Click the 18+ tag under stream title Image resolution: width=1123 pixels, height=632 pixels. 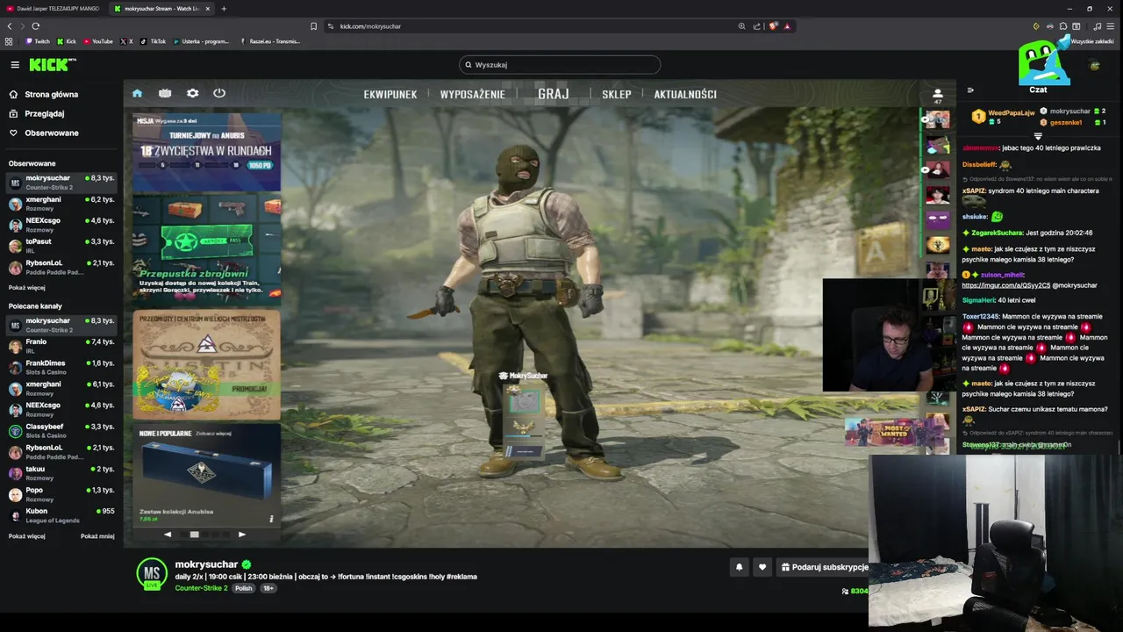coord(268,588)
